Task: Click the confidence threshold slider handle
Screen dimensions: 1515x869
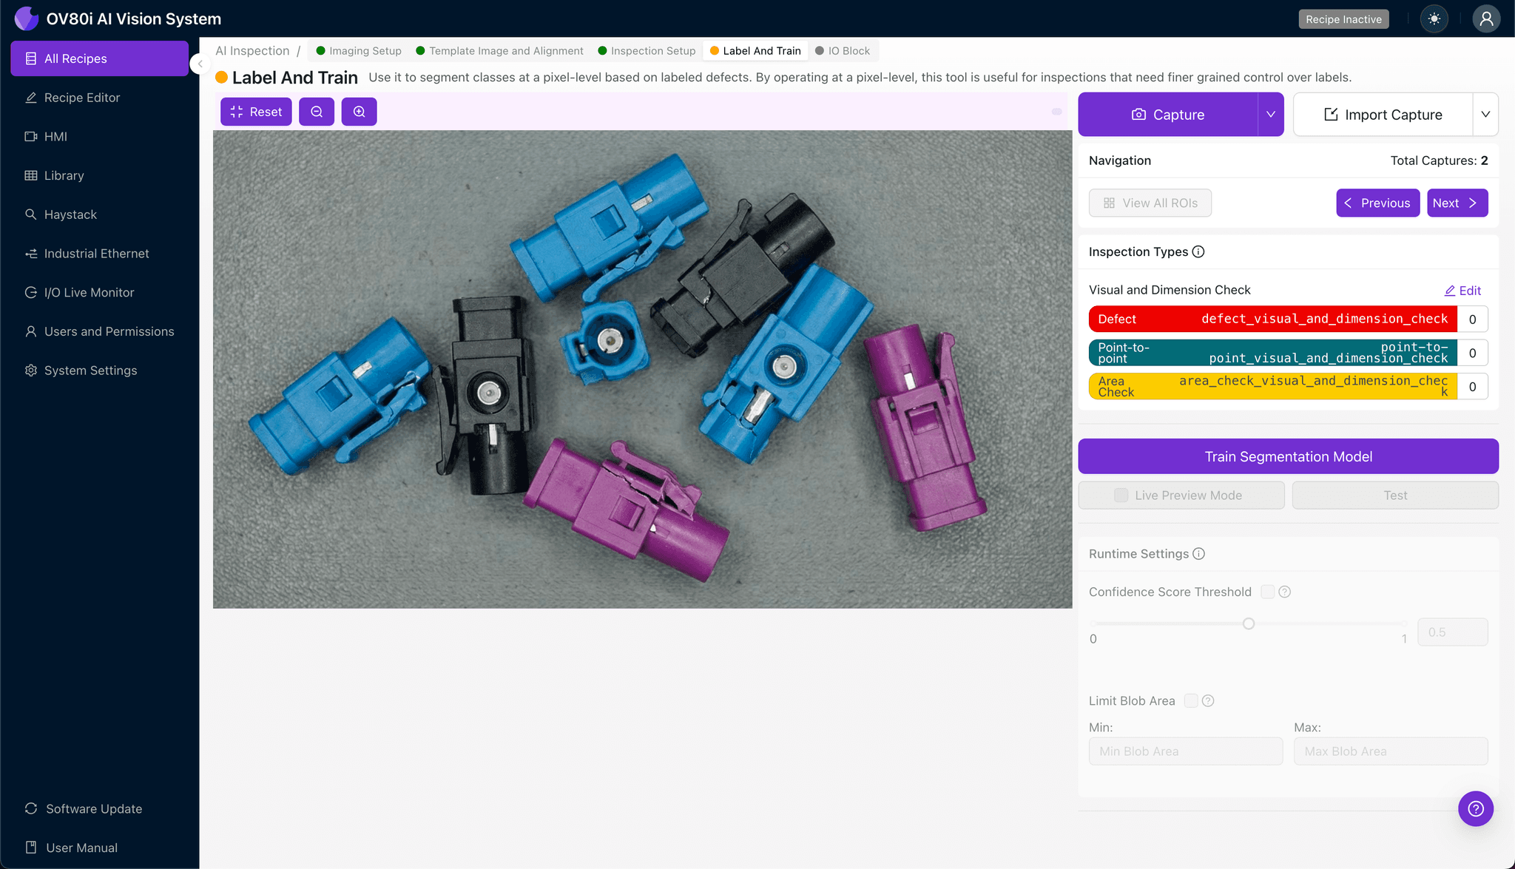Action: tap(1249, 623)
